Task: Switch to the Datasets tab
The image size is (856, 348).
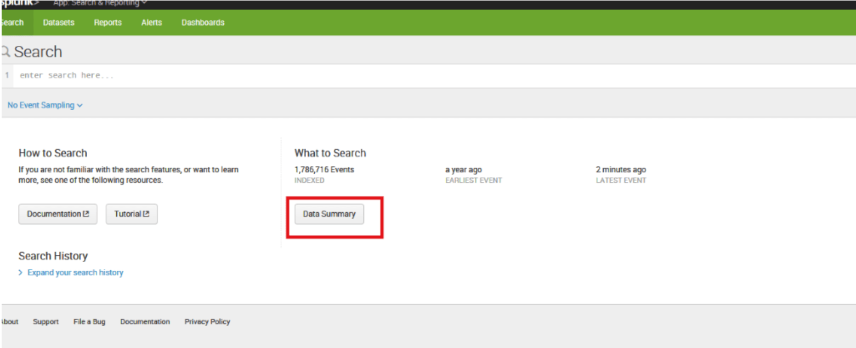Action: tap(59, 22)
